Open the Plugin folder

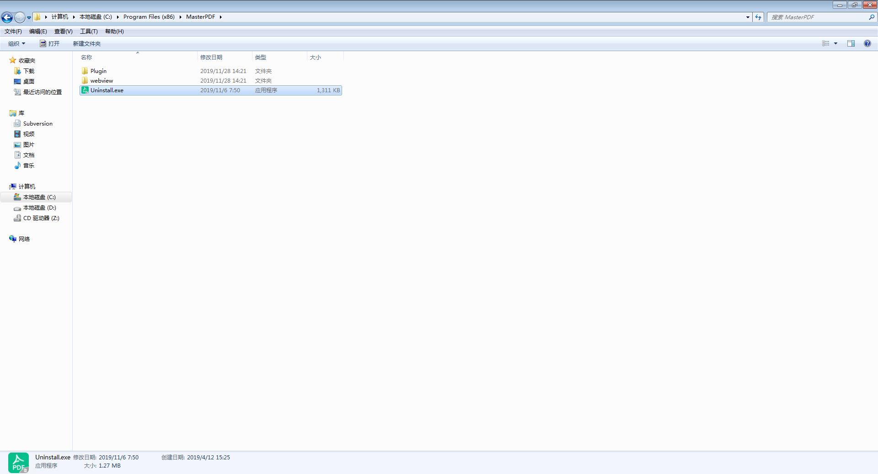tap(98, 71)
